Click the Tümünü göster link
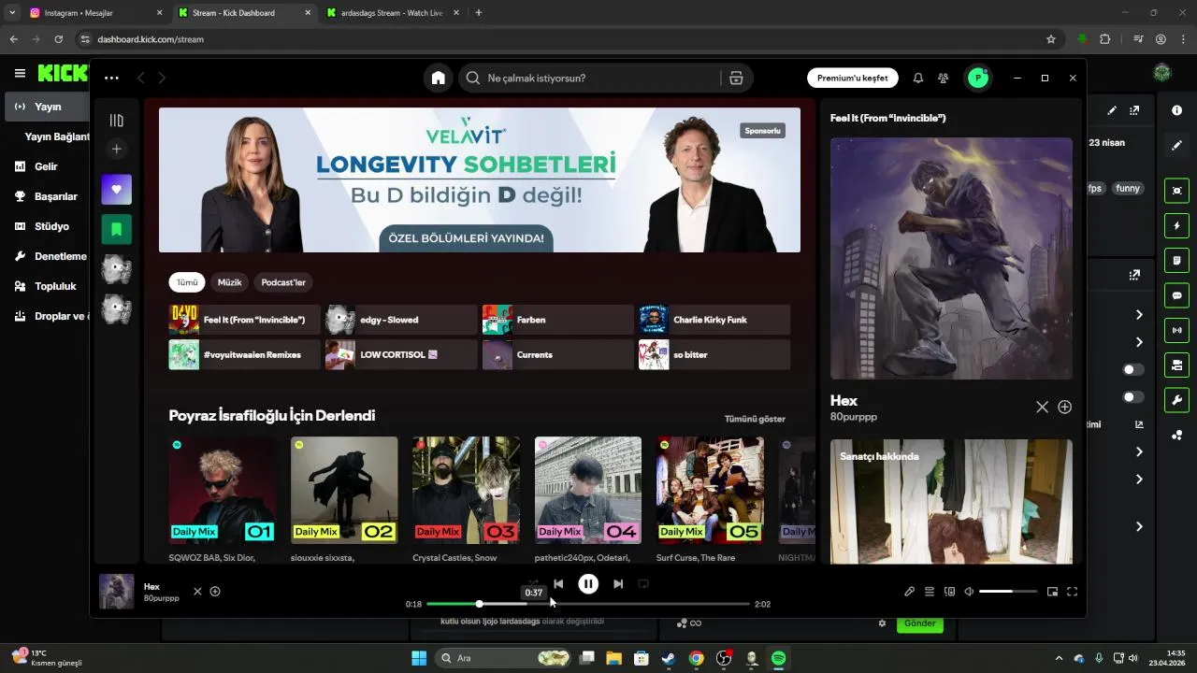Image resolution: width=1197 pixels, height=673 pixels. tap(755, 419)
